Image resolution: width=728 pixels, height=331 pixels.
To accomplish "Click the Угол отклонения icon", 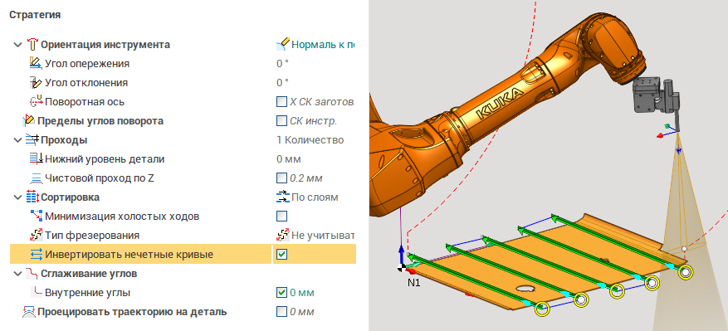I will pos(36,83).
